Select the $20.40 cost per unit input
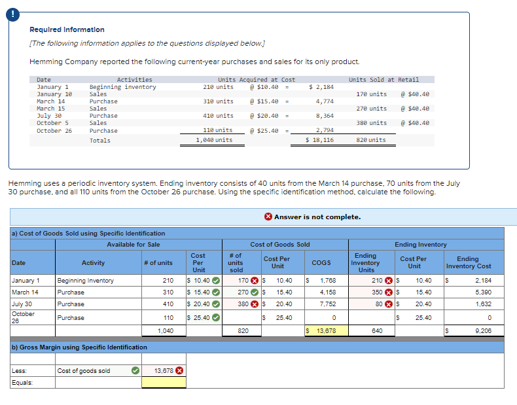This screenshot has height=405, width=517. 204,304
